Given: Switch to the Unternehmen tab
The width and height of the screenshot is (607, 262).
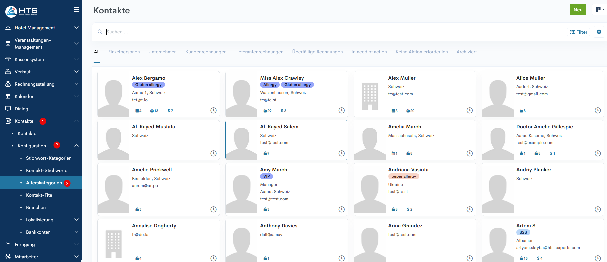Looking at the screenshot, I should 162,52.
